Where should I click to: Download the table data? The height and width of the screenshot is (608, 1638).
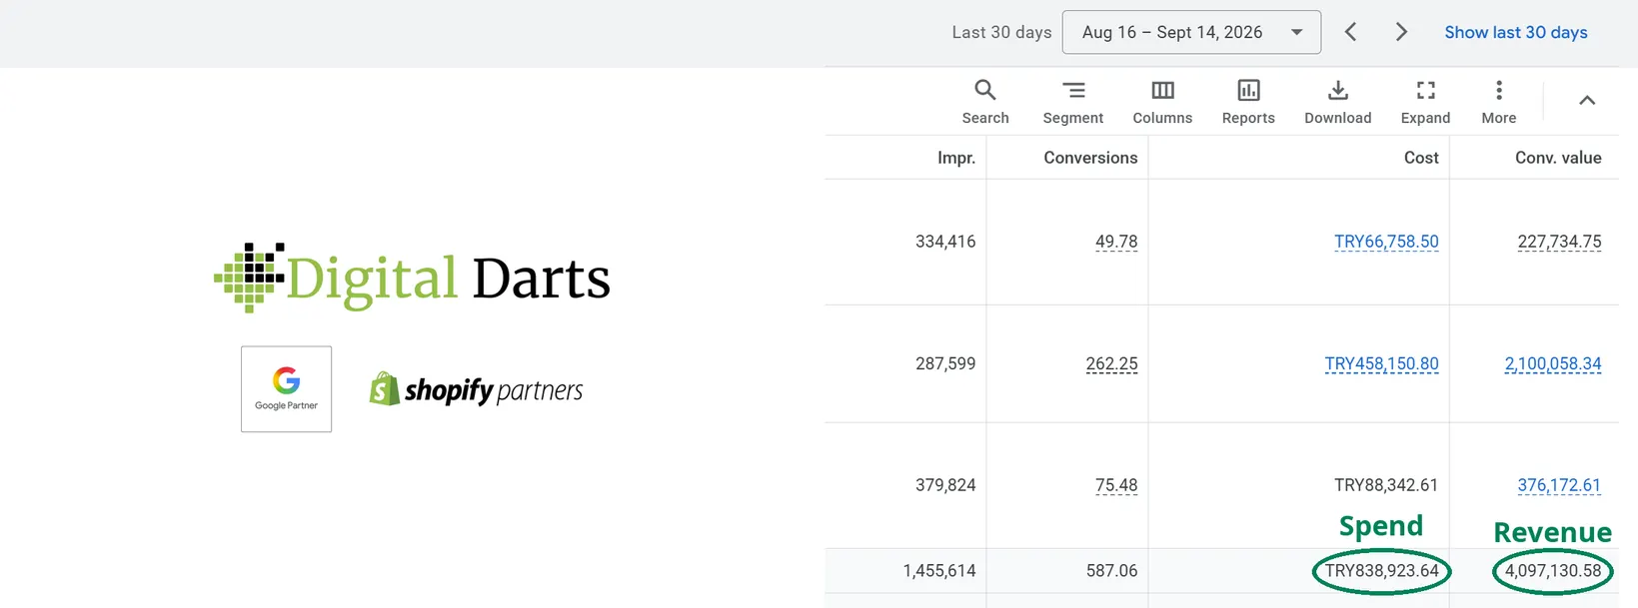click(1338, 102)
